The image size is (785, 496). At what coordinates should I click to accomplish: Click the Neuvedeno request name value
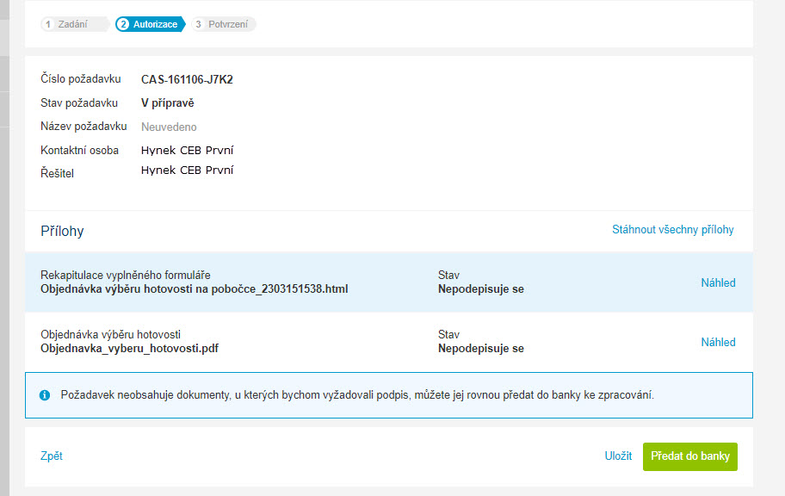pyautogui.click(x=169, y=127)
